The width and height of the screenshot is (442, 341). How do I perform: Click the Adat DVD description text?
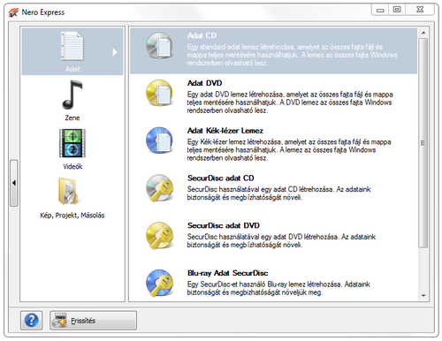[x=290, y=102]
